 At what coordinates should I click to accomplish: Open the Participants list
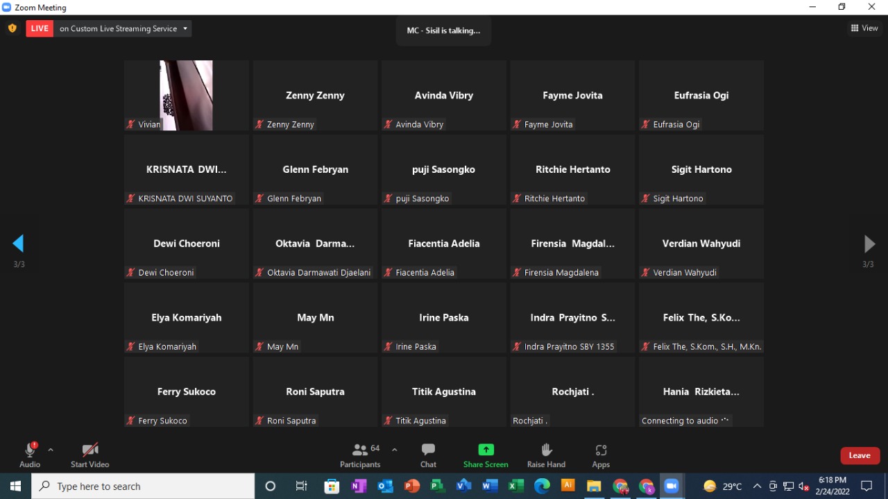(360, 450)
